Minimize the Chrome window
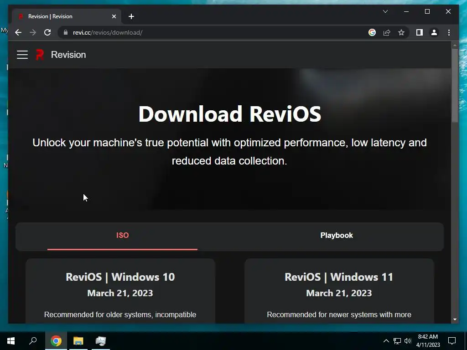This screenshot has width=467, height=350. [x=406, y=11]
